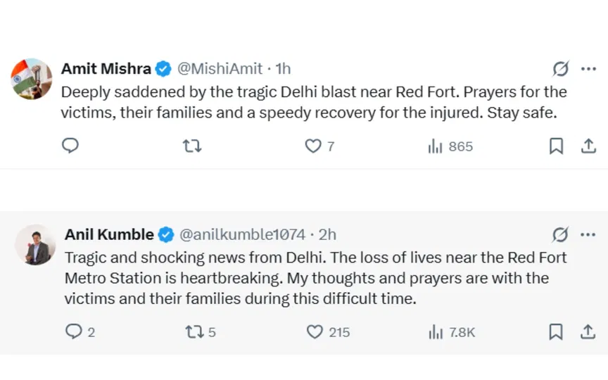Visit the @MishiAmit handle link
Image resolution: width=608 pixels, height=380 pixels.
(x=219, y=68)
